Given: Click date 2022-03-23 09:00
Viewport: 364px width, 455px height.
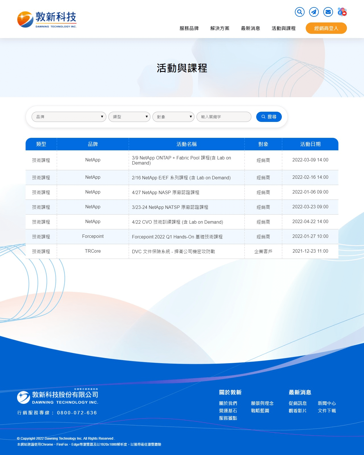Looking at the screenshot, I should [x=310, y=207].
